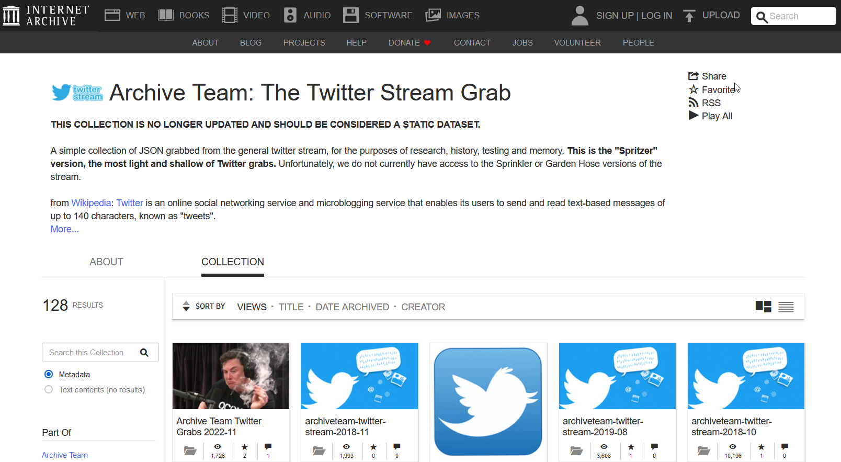Select the Metadata radio button

[49, 374]
